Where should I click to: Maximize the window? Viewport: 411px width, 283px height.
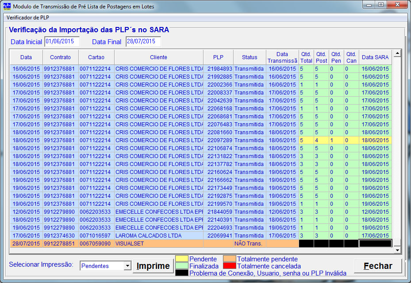click(x=381, y=5)
